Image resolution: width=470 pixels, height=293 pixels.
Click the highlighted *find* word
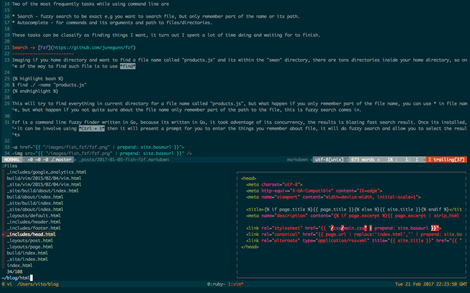pos(128,66)
